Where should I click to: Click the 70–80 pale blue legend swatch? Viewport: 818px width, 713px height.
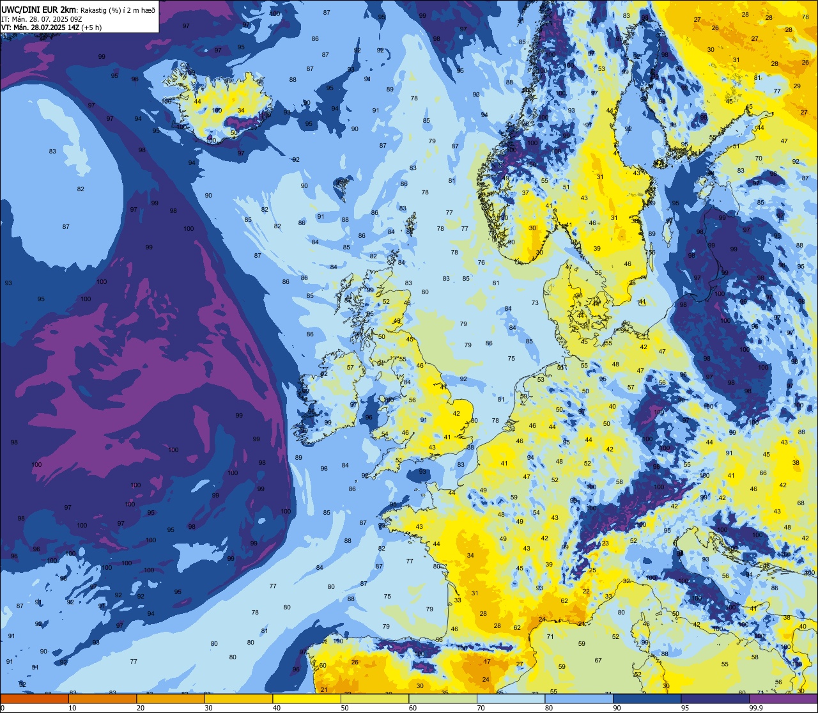(511, 699)
